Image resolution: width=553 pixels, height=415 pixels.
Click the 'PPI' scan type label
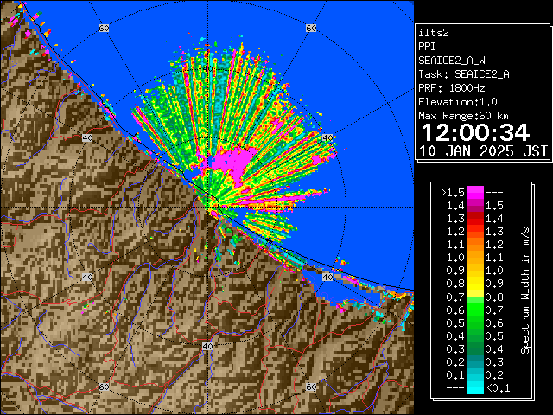427,47
